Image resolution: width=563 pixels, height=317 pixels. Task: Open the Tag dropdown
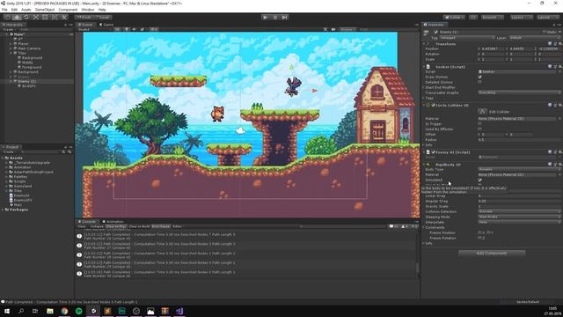coord(467,37)
